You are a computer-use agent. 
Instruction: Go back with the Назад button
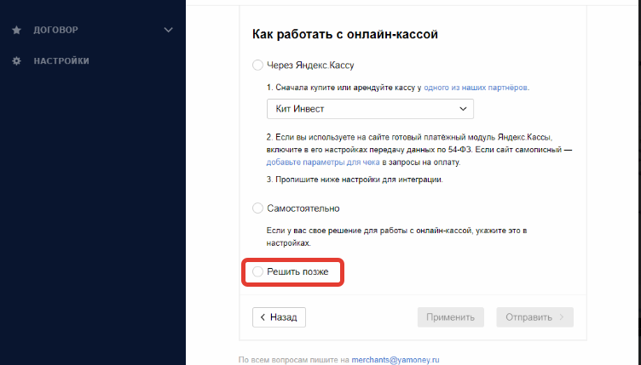pyautogui.click(x=279, y=317)
